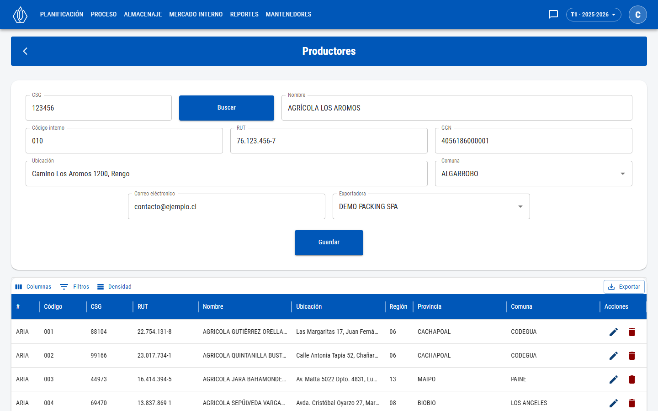Sort by the Nombre column header
658x411 pixels.
(x=213, y=307)
